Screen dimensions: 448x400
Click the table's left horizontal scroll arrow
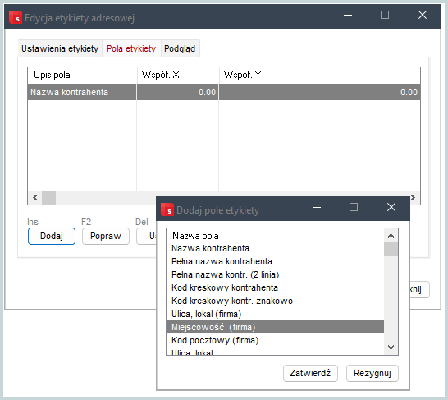point(35,198)
